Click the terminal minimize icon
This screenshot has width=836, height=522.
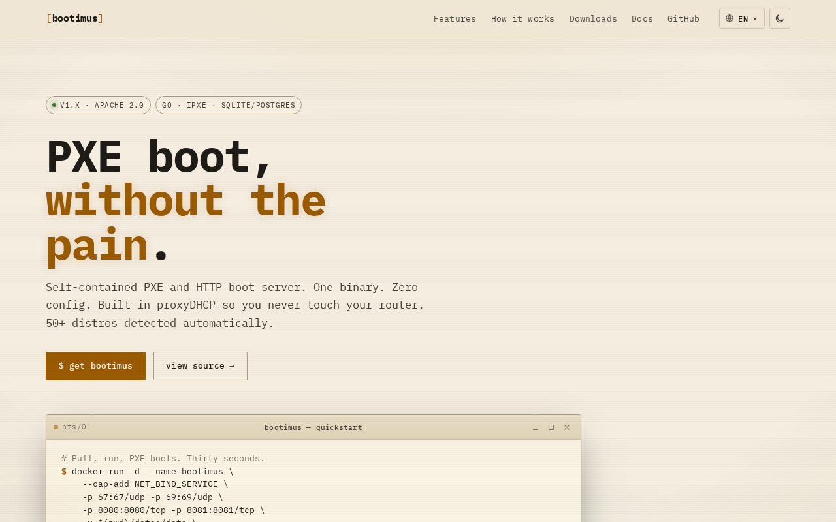coord(536,427)
